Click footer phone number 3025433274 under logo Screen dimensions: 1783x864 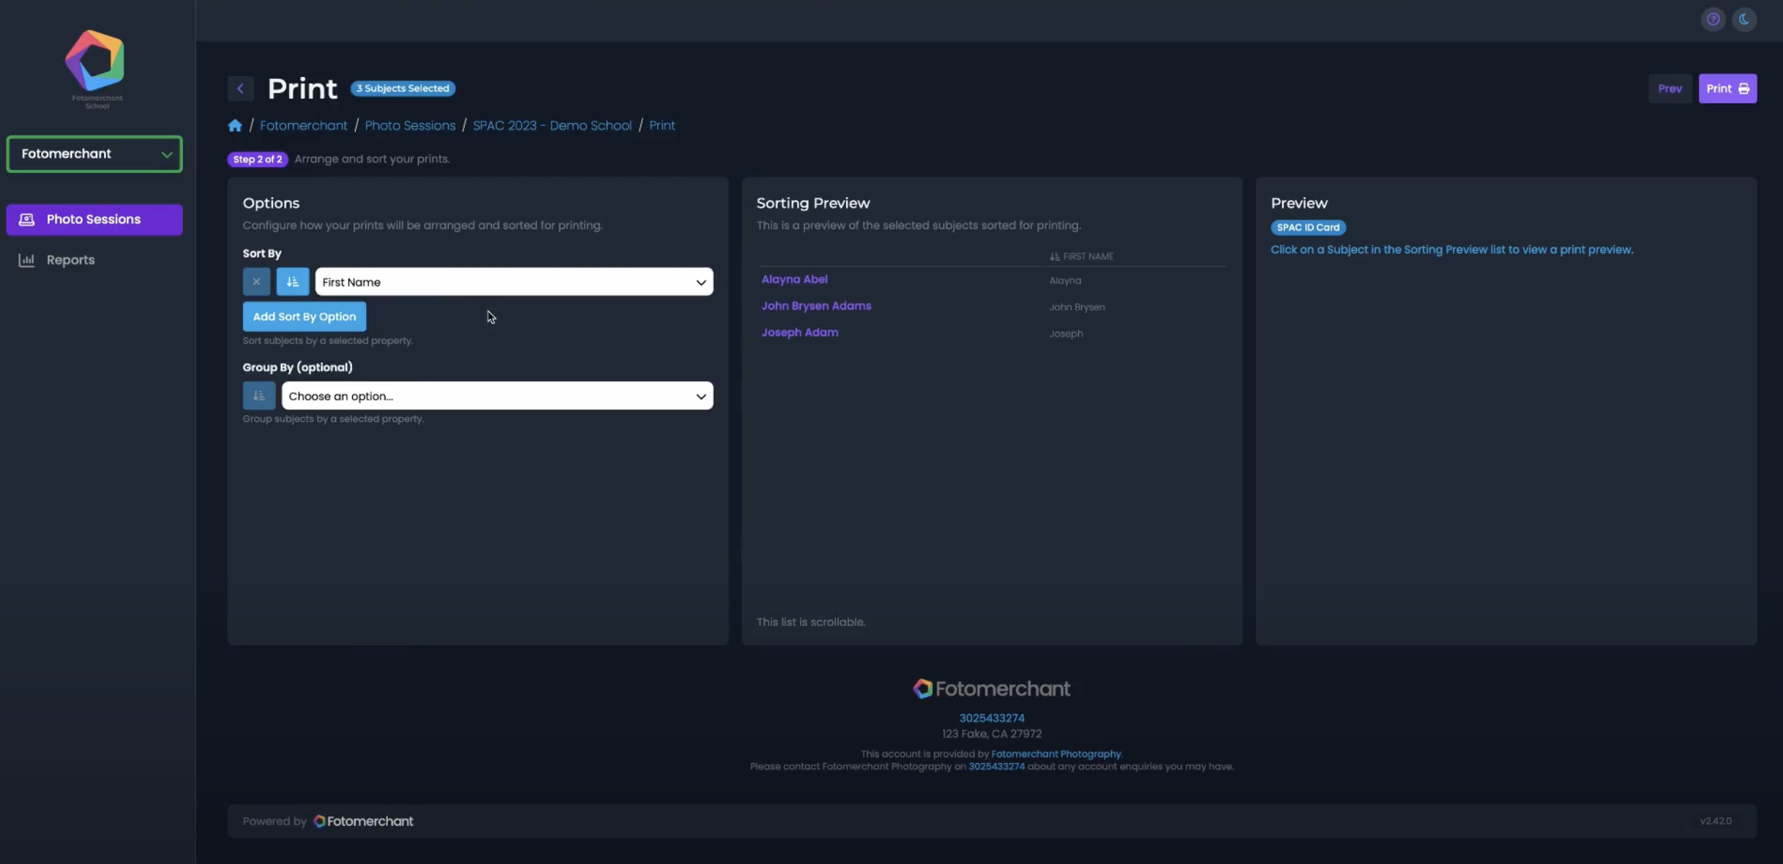tap(992, 718)
